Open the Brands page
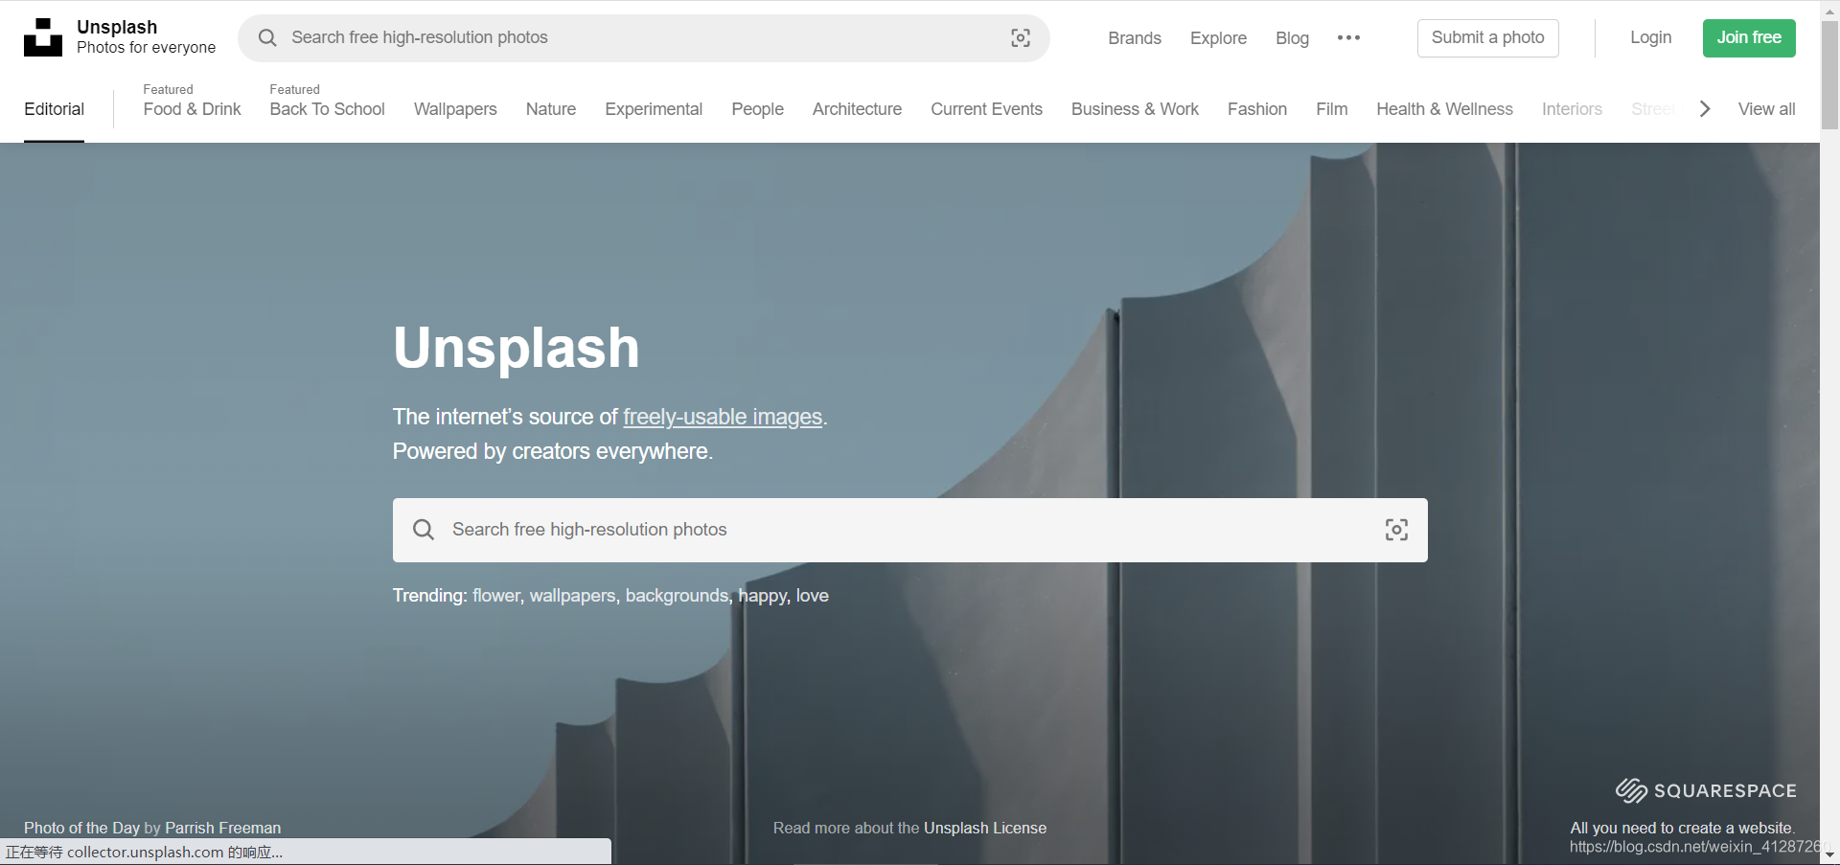 1135,38
